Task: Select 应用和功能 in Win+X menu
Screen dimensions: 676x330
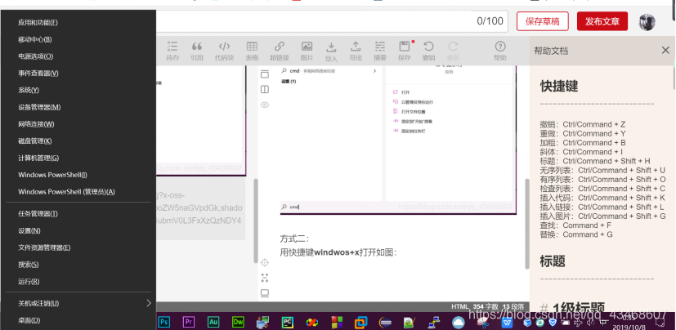Action: (78, 22)
